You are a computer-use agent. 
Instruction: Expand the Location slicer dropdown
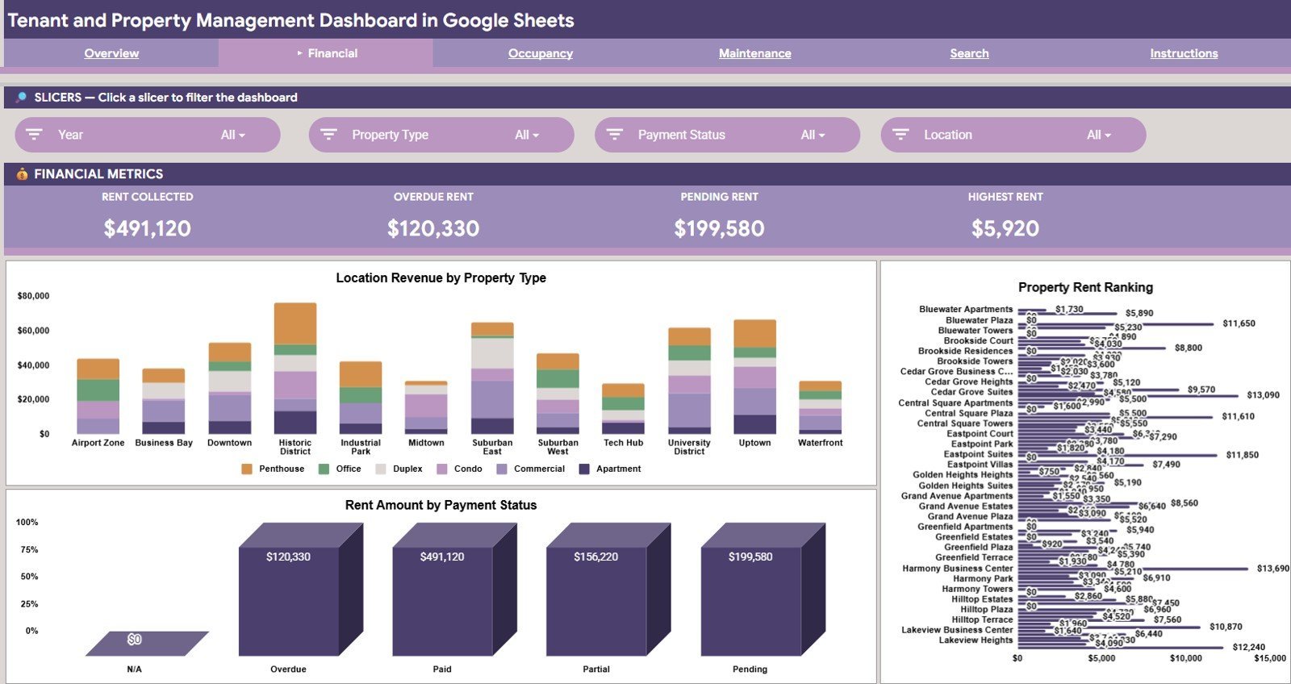click(x=1098, y=135)
